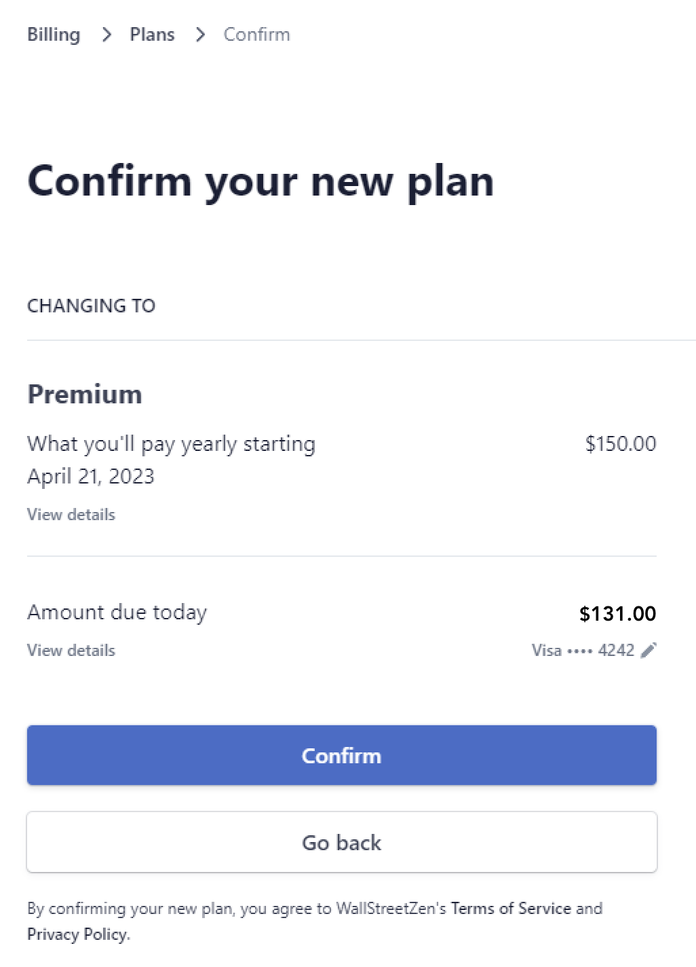Expand View details under Amount due today
Viewport: 696px width, 967px height.
71,651
